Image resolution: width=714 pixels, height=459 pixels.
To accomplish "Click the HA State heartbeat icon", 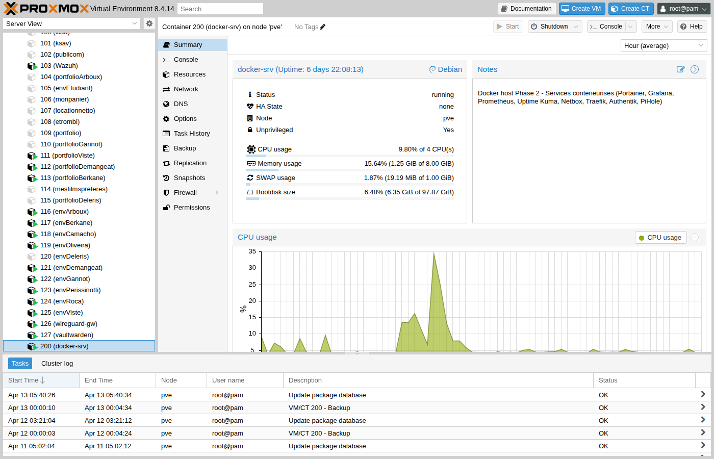I will pos(250,107).
